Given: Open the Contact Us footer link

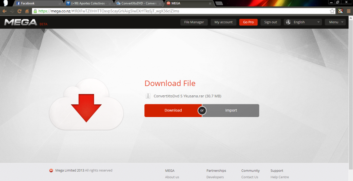Looking at the screenshot, I should click(250, 177).
